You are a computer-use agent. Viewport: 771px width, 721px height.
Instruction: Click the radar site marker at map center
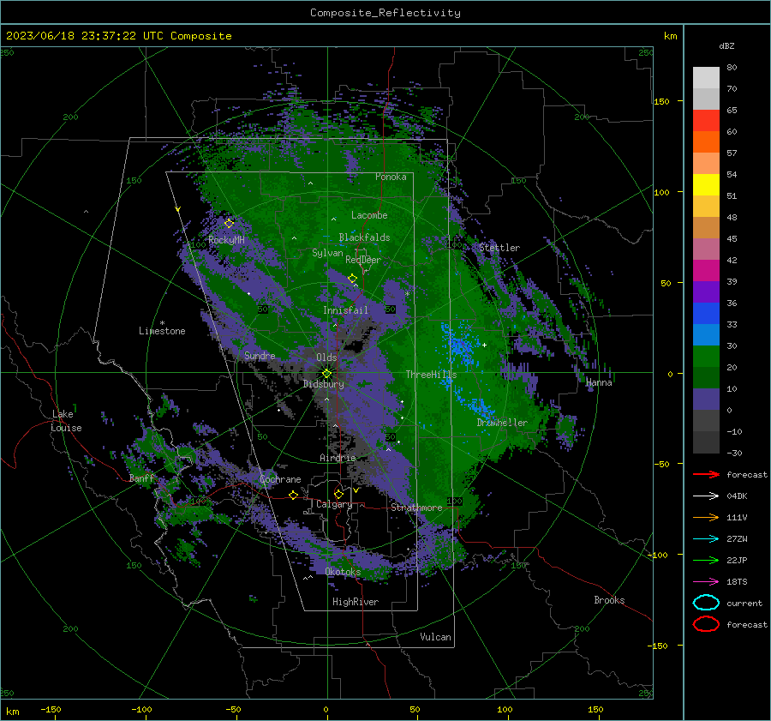[326, 373]
